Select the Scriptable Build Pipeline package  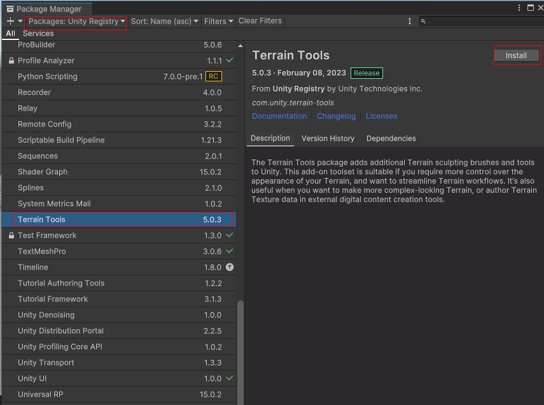[x=119, y=140]
